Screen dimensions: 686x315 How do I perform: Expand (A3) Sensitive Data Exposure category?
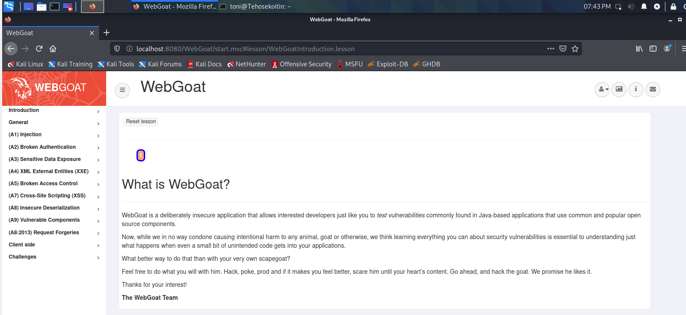pos(54,160)
